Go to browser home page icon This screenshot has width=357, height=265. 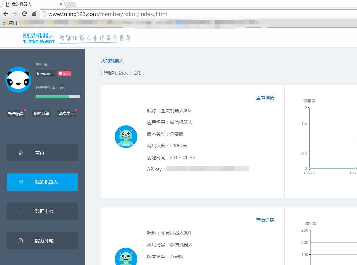[34, 14]
